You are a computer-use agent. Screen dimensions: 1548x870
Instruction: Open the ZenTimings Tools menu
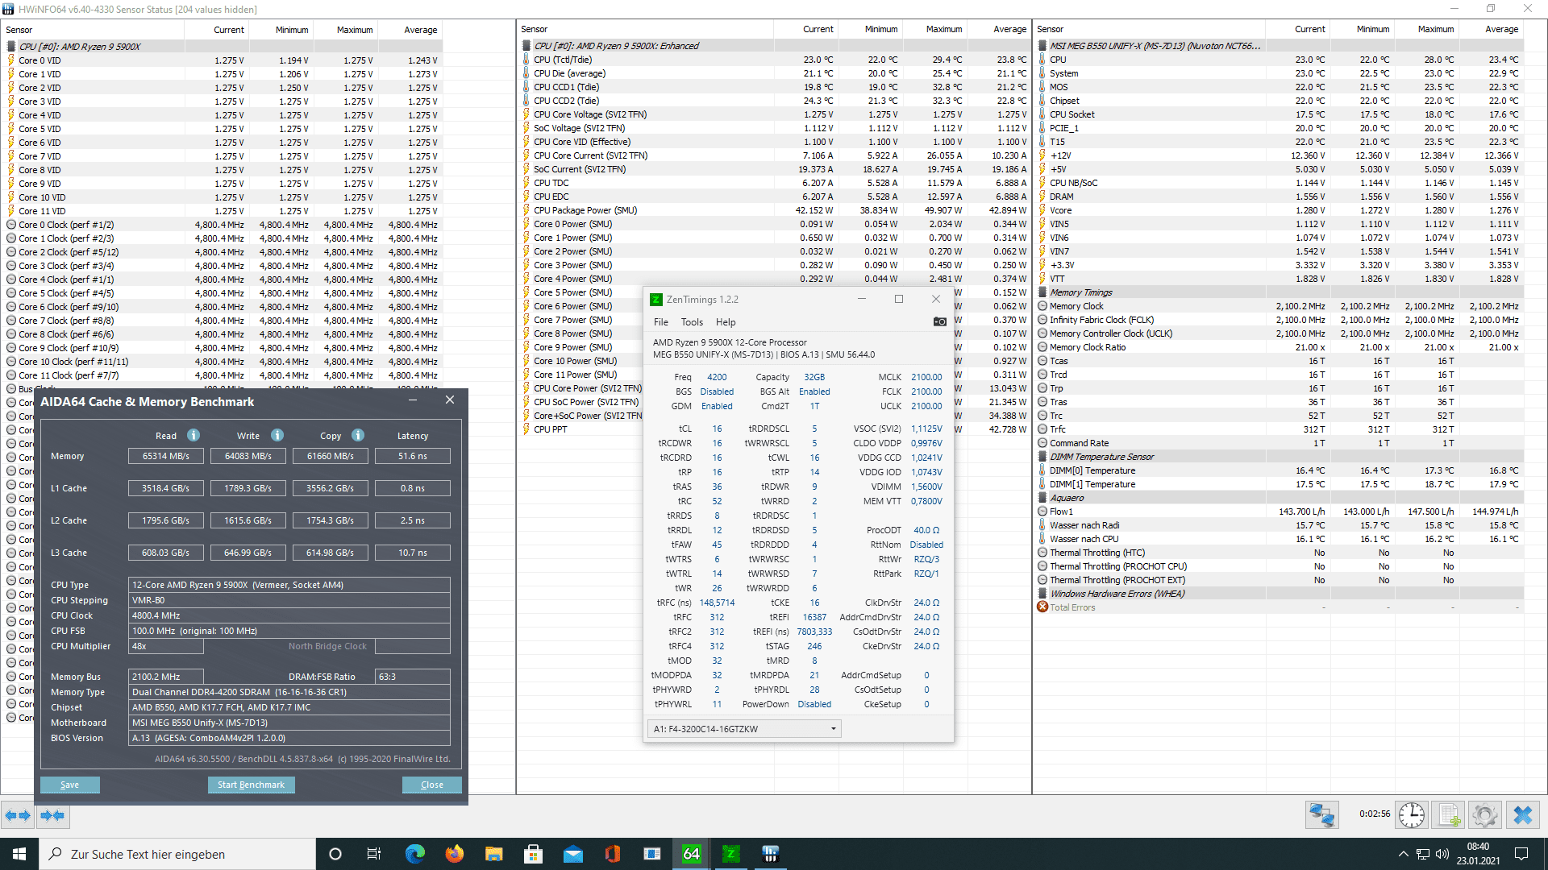tap(692, 322)
